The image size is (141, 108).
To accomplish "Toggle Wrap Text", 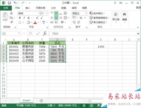I will pyautogui.click(x=65, y=13).
